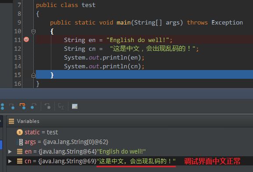253x172 pixels.
Task: Click the 'static' keyword on line 9
Action: tap(85, 22)
